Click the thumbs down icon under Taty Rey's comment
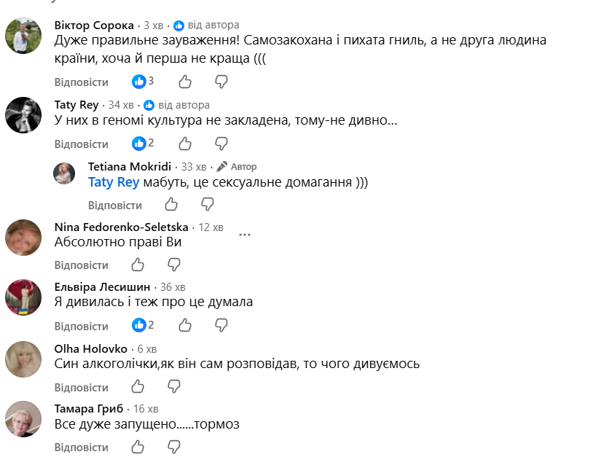Viewport: 609px width, 465px height. point(220,144)
